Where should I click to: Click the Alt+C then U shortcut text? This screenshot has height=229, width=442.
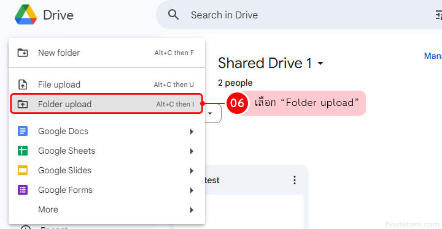point(174,84)
